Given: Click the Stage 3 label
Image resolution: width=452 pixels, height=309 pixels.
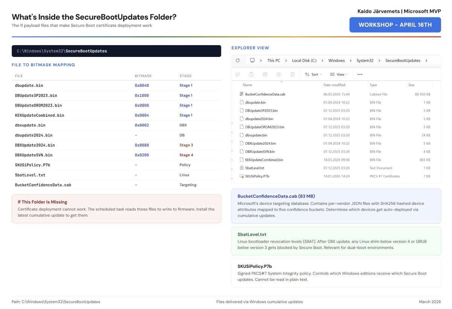Looking at the screenshot, I should point(186,145).
